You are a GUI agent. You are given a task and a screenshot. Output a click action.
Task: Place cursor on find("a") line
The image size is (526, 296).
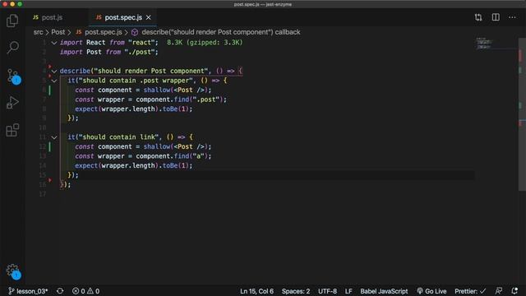[143, 156]
